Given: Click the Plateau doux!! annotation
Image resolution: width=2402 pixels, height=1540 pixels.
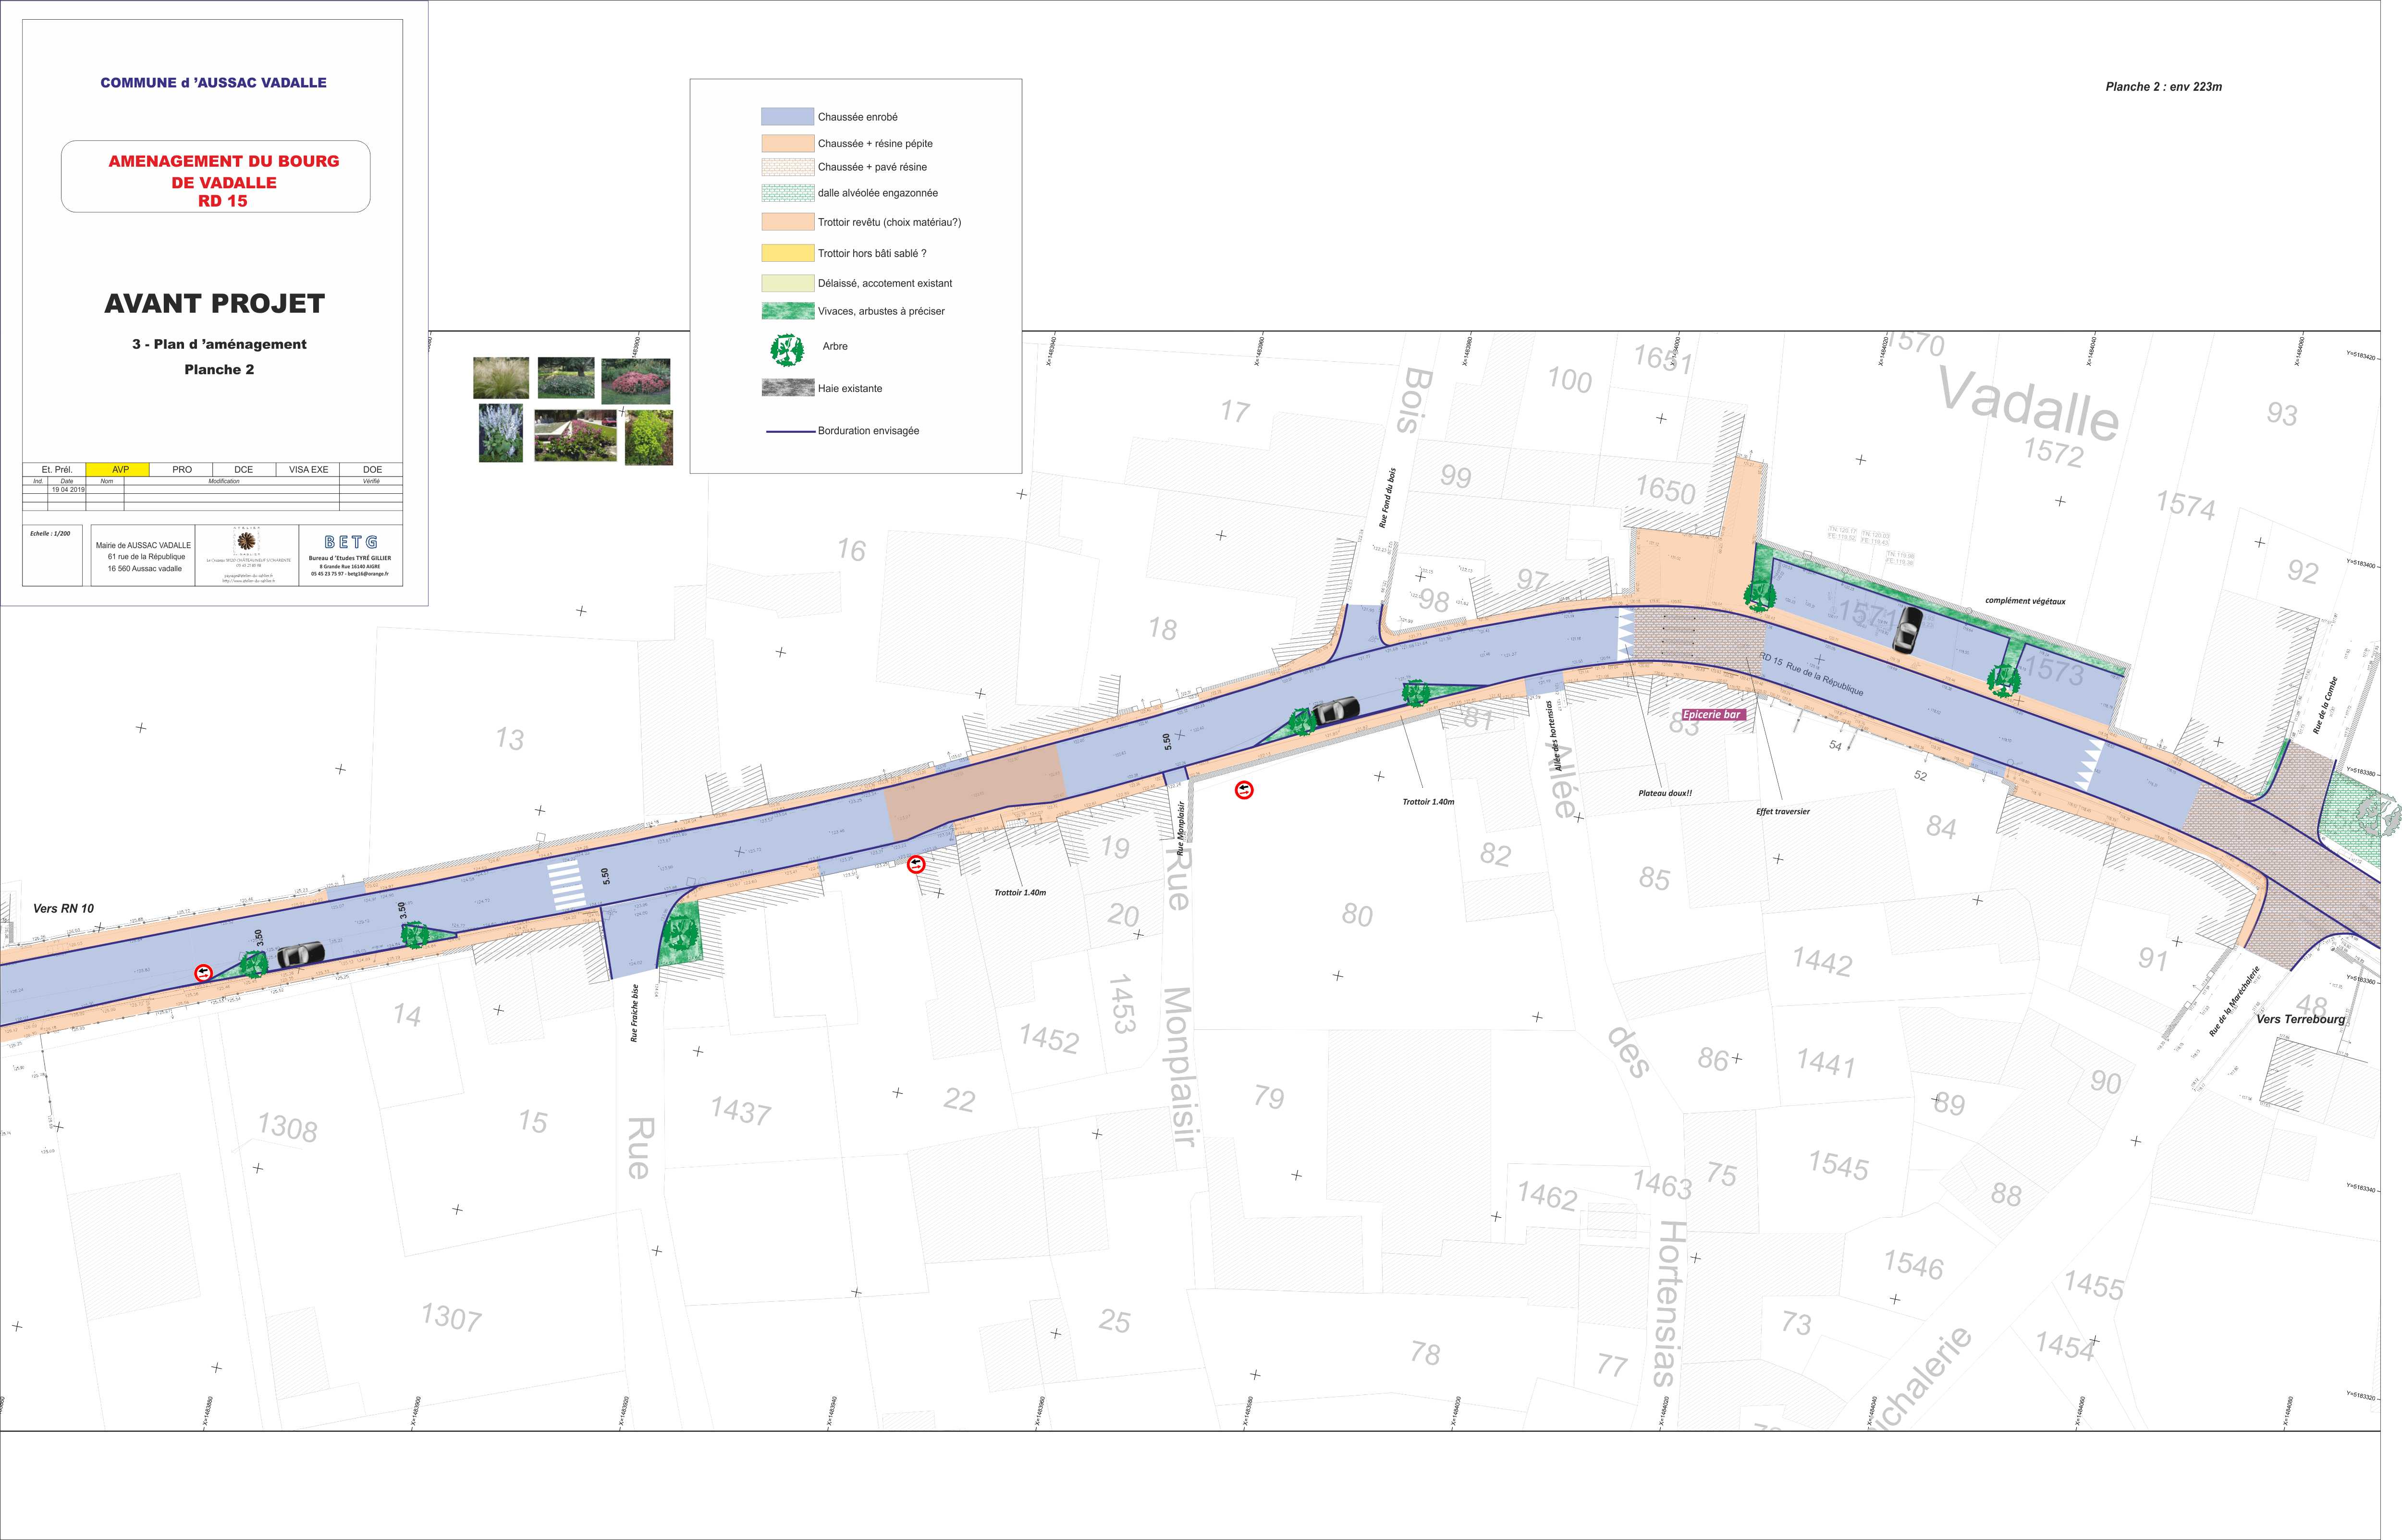Looking at the screenshot, I should pyautogui.click(x=1665, y=793).
